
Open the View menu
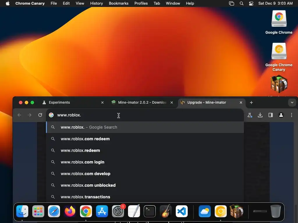[80, 3]
